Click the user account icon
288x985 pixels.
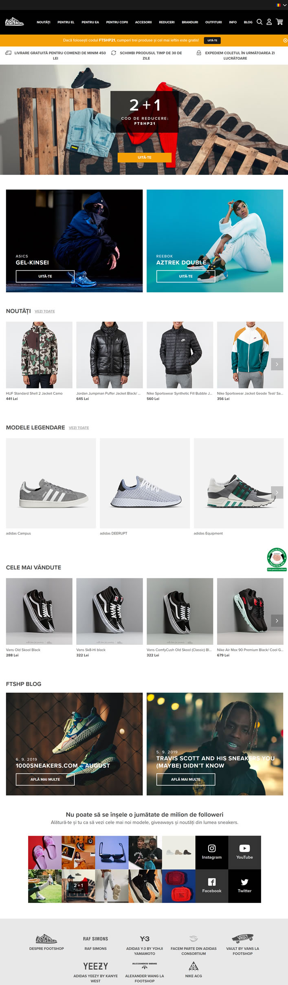coord(269,22)
